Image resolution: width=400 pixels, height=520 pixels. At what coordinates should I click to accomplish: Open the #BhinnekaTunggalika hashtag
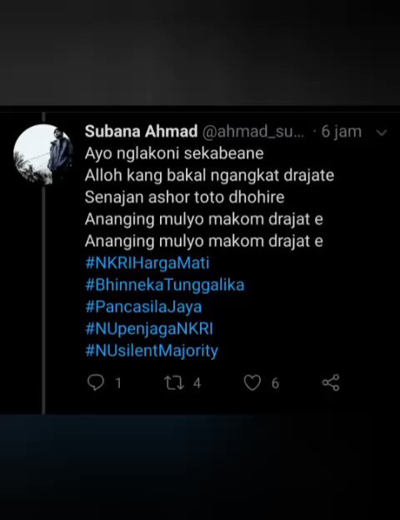[165, 285]
